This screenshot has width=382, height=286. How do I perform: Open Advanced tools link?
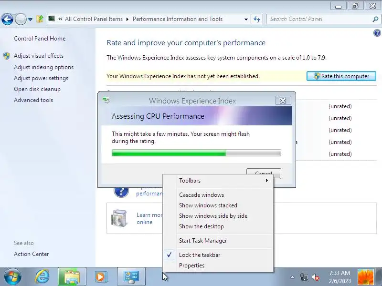click(33, 100)
